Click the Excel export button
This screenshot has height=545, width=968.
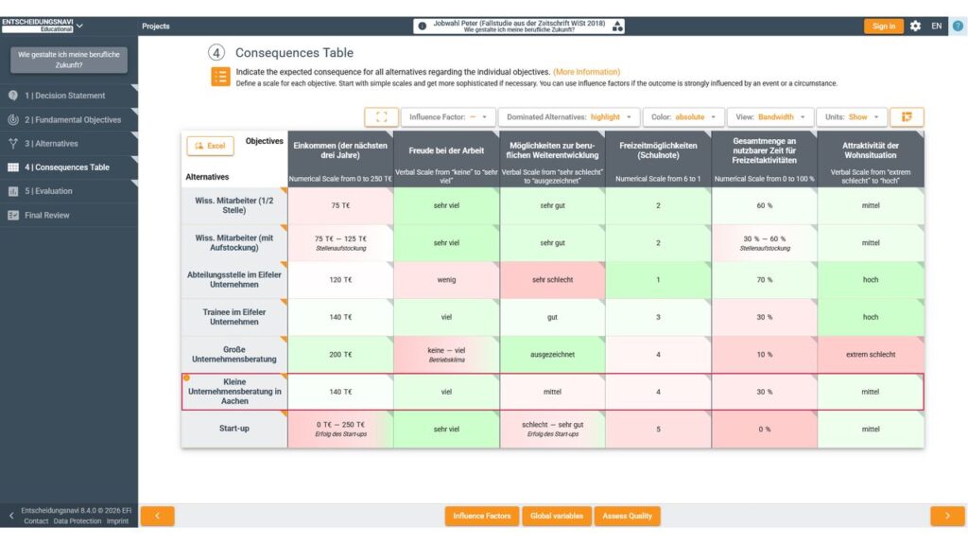(210, 146)
